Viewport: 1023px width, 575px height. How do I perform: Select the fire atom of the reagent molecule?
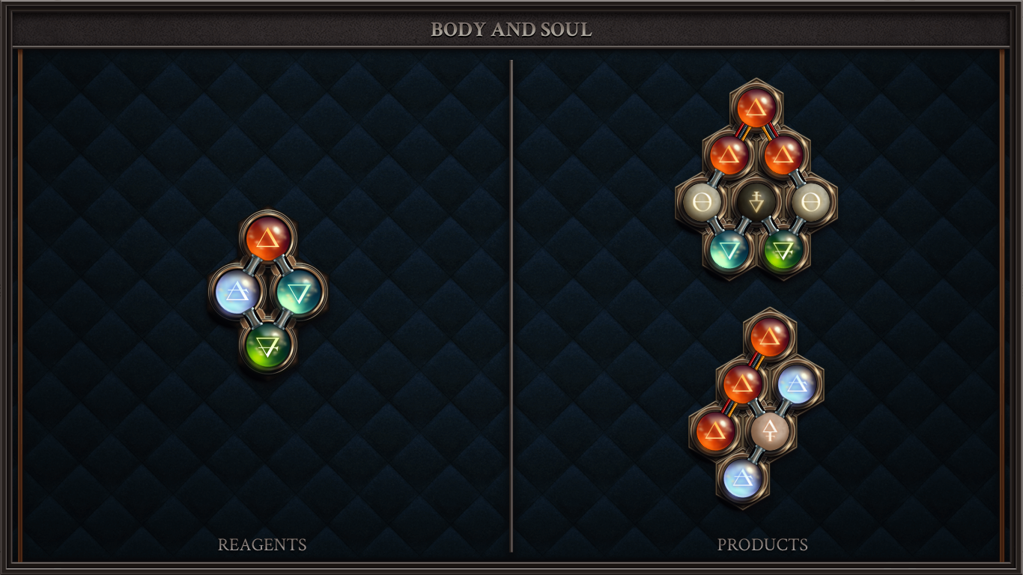[x=268, y=237]
